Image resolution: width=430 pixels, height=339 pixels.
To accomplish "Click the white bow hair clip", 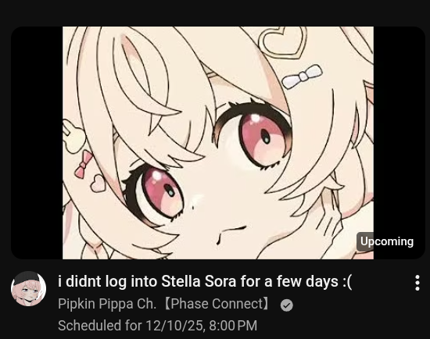I will point(303,77).
